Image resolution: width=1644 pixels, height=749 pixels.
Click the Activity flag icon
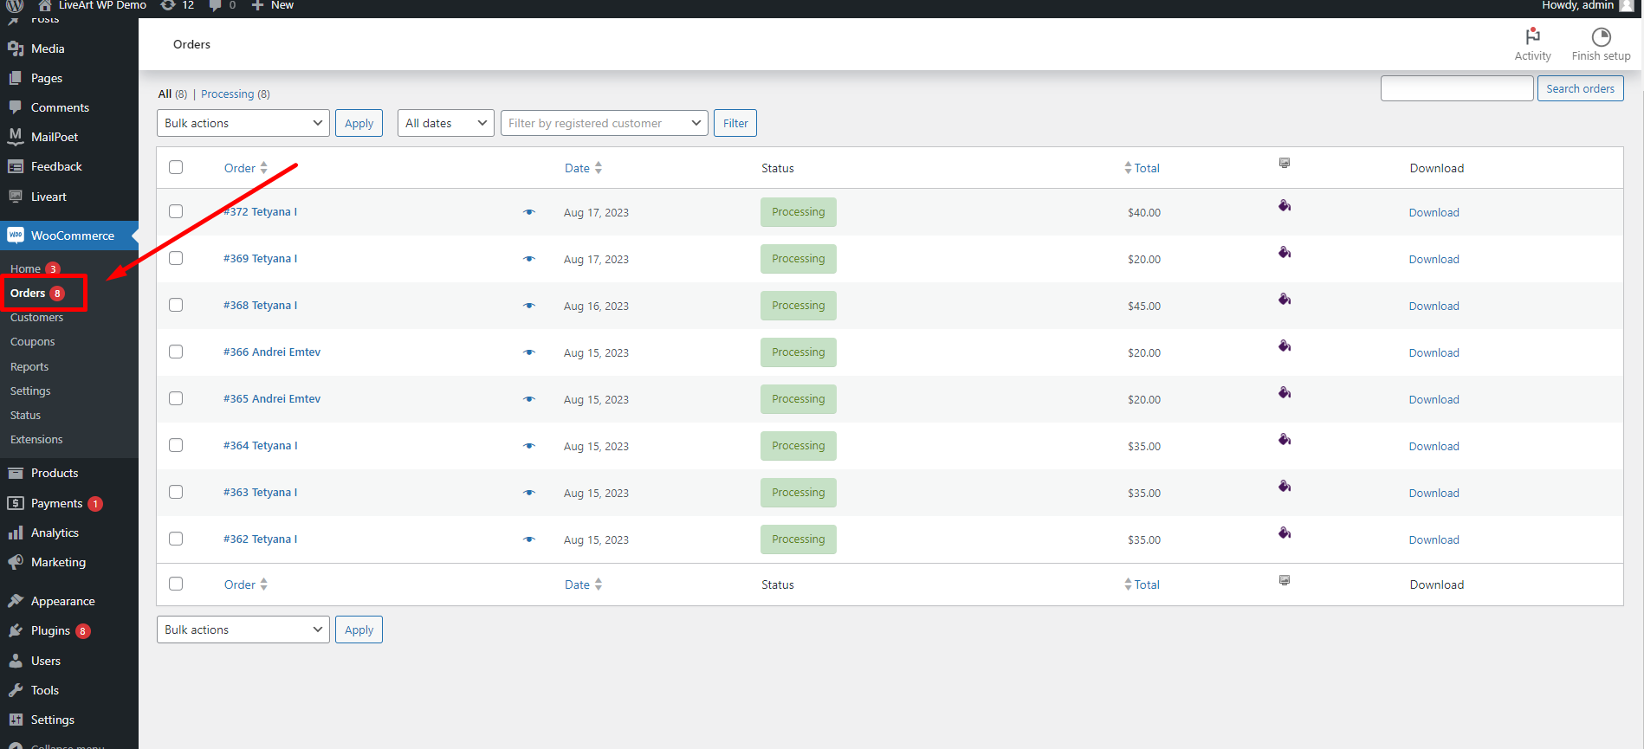coord(1532,36)
